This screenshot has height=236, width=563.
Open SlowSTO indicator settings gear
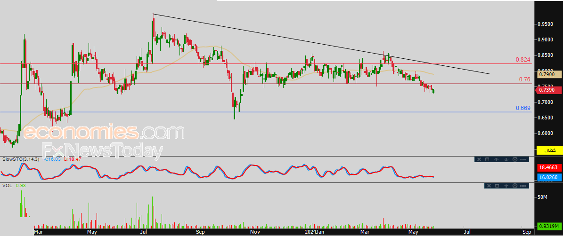click(x=514, y=159)
